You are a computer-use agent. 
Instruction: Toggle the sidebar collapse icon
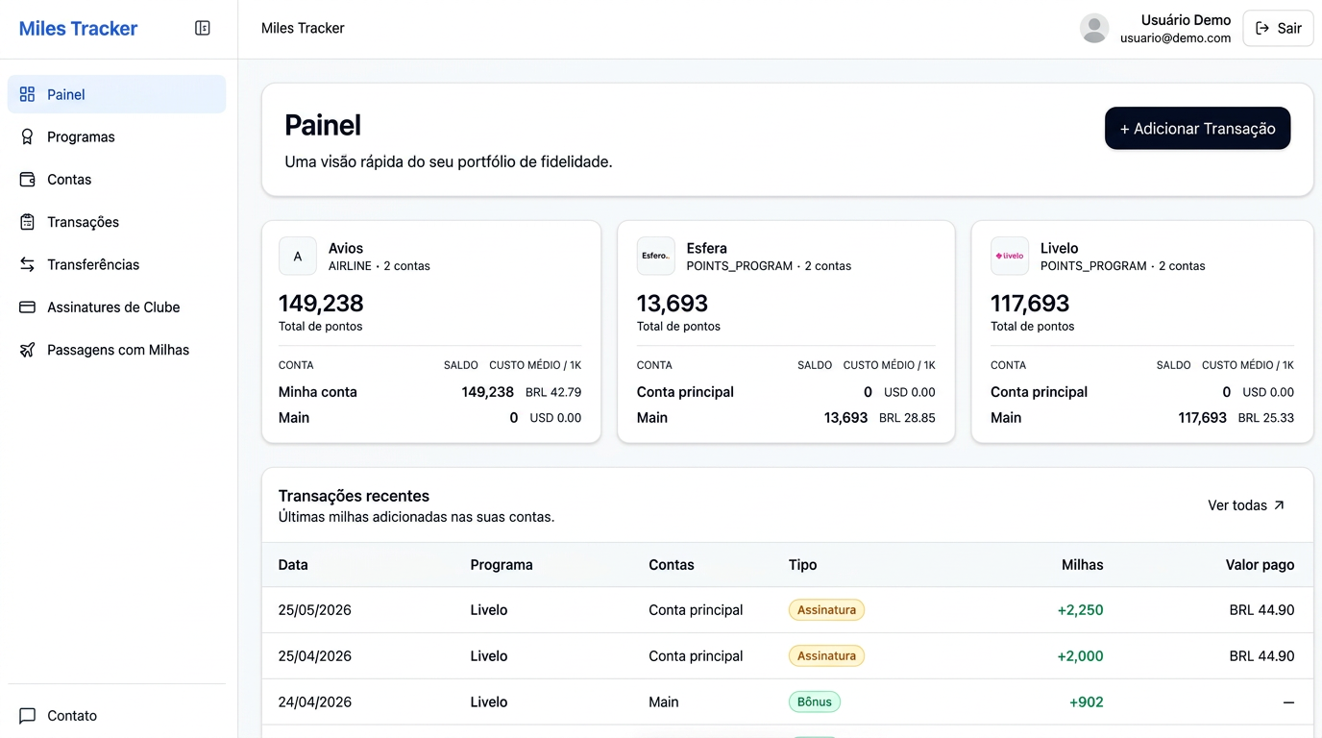(203, 28)
